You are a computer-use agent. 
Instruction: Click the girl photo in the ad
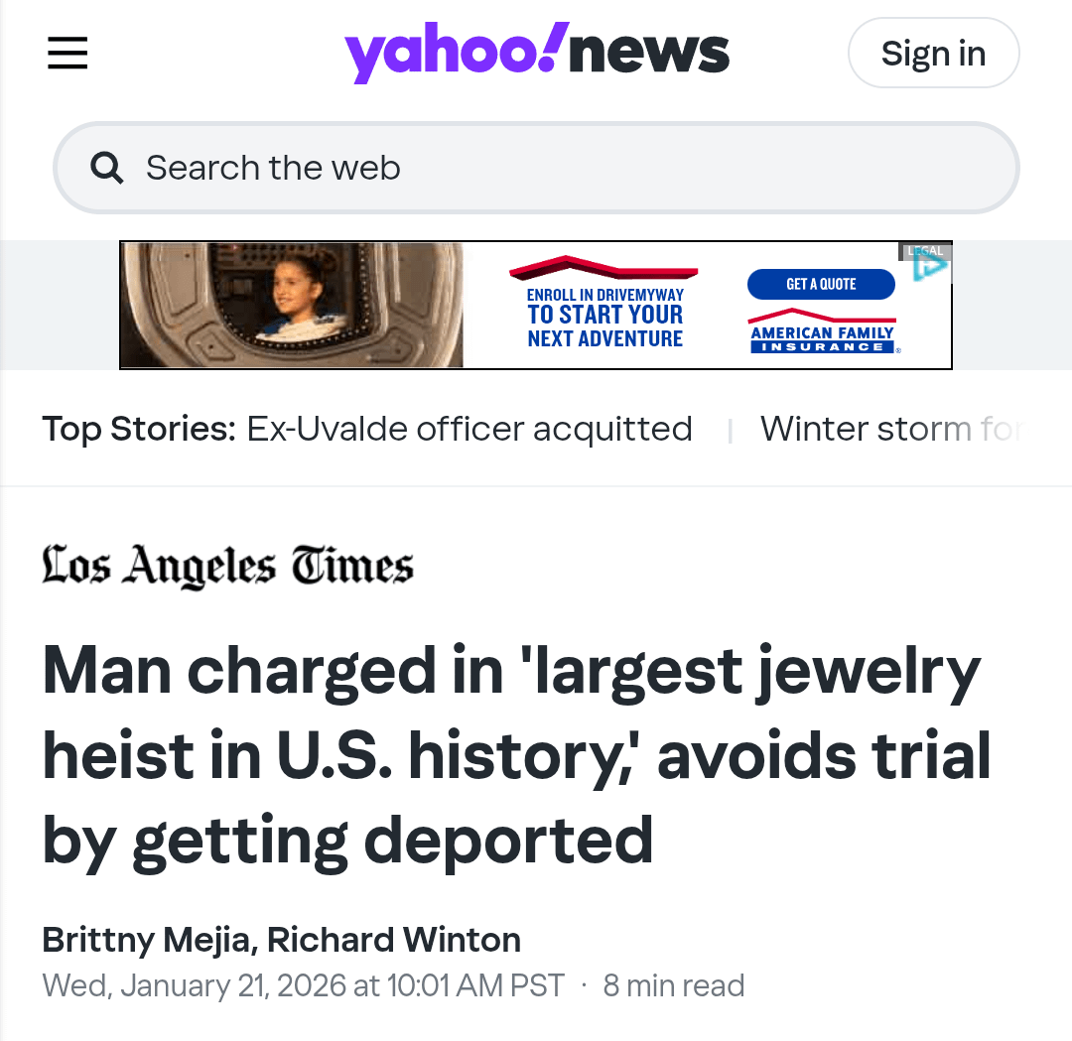(x=291, y=305)
